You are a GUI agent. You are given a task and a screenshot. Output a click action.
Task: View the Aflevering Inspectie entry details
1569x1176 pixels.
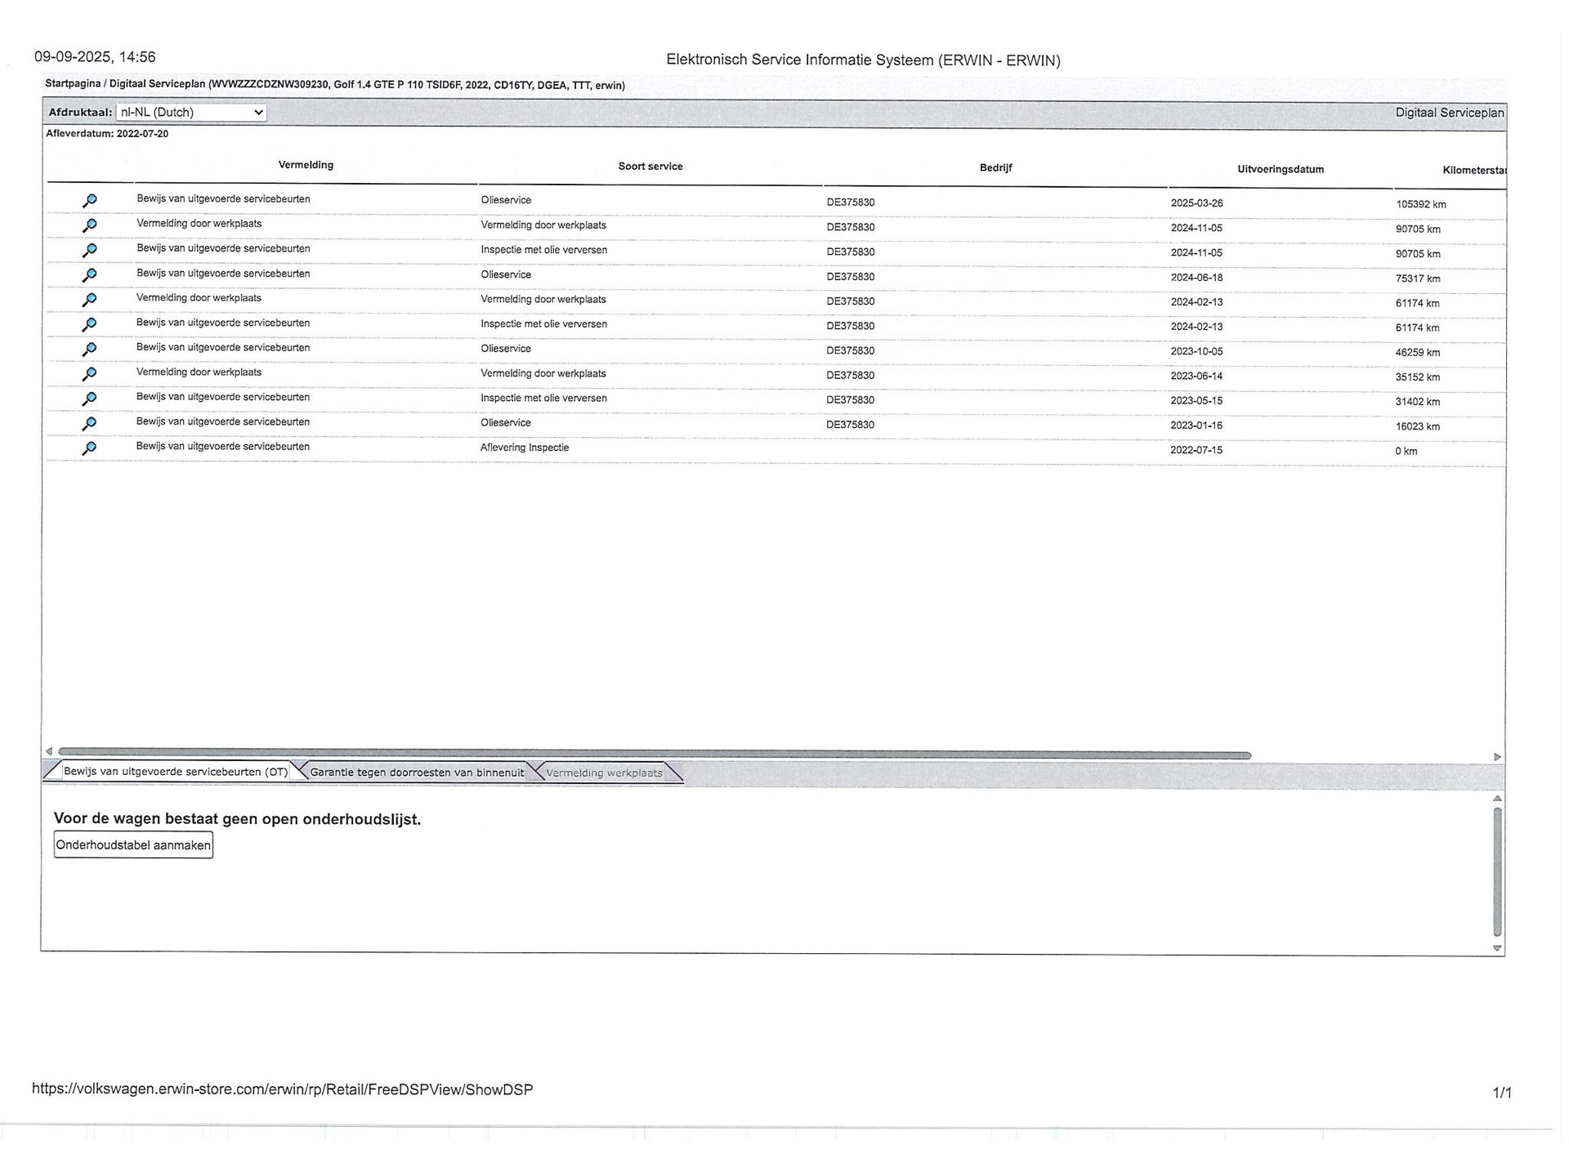click(90, 448)
